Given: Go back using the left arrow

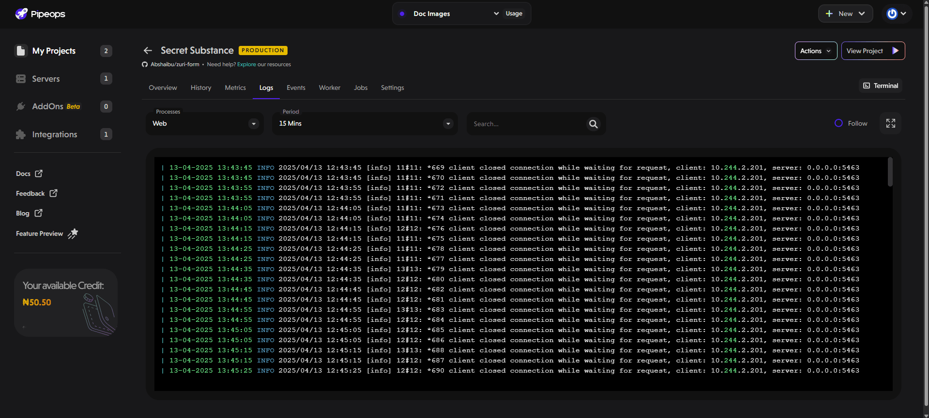Looking at the screenshot, I should pos(148,50).
